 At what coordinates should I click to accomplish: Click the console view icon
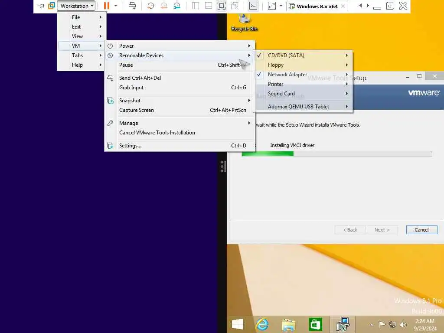point(253,6)
